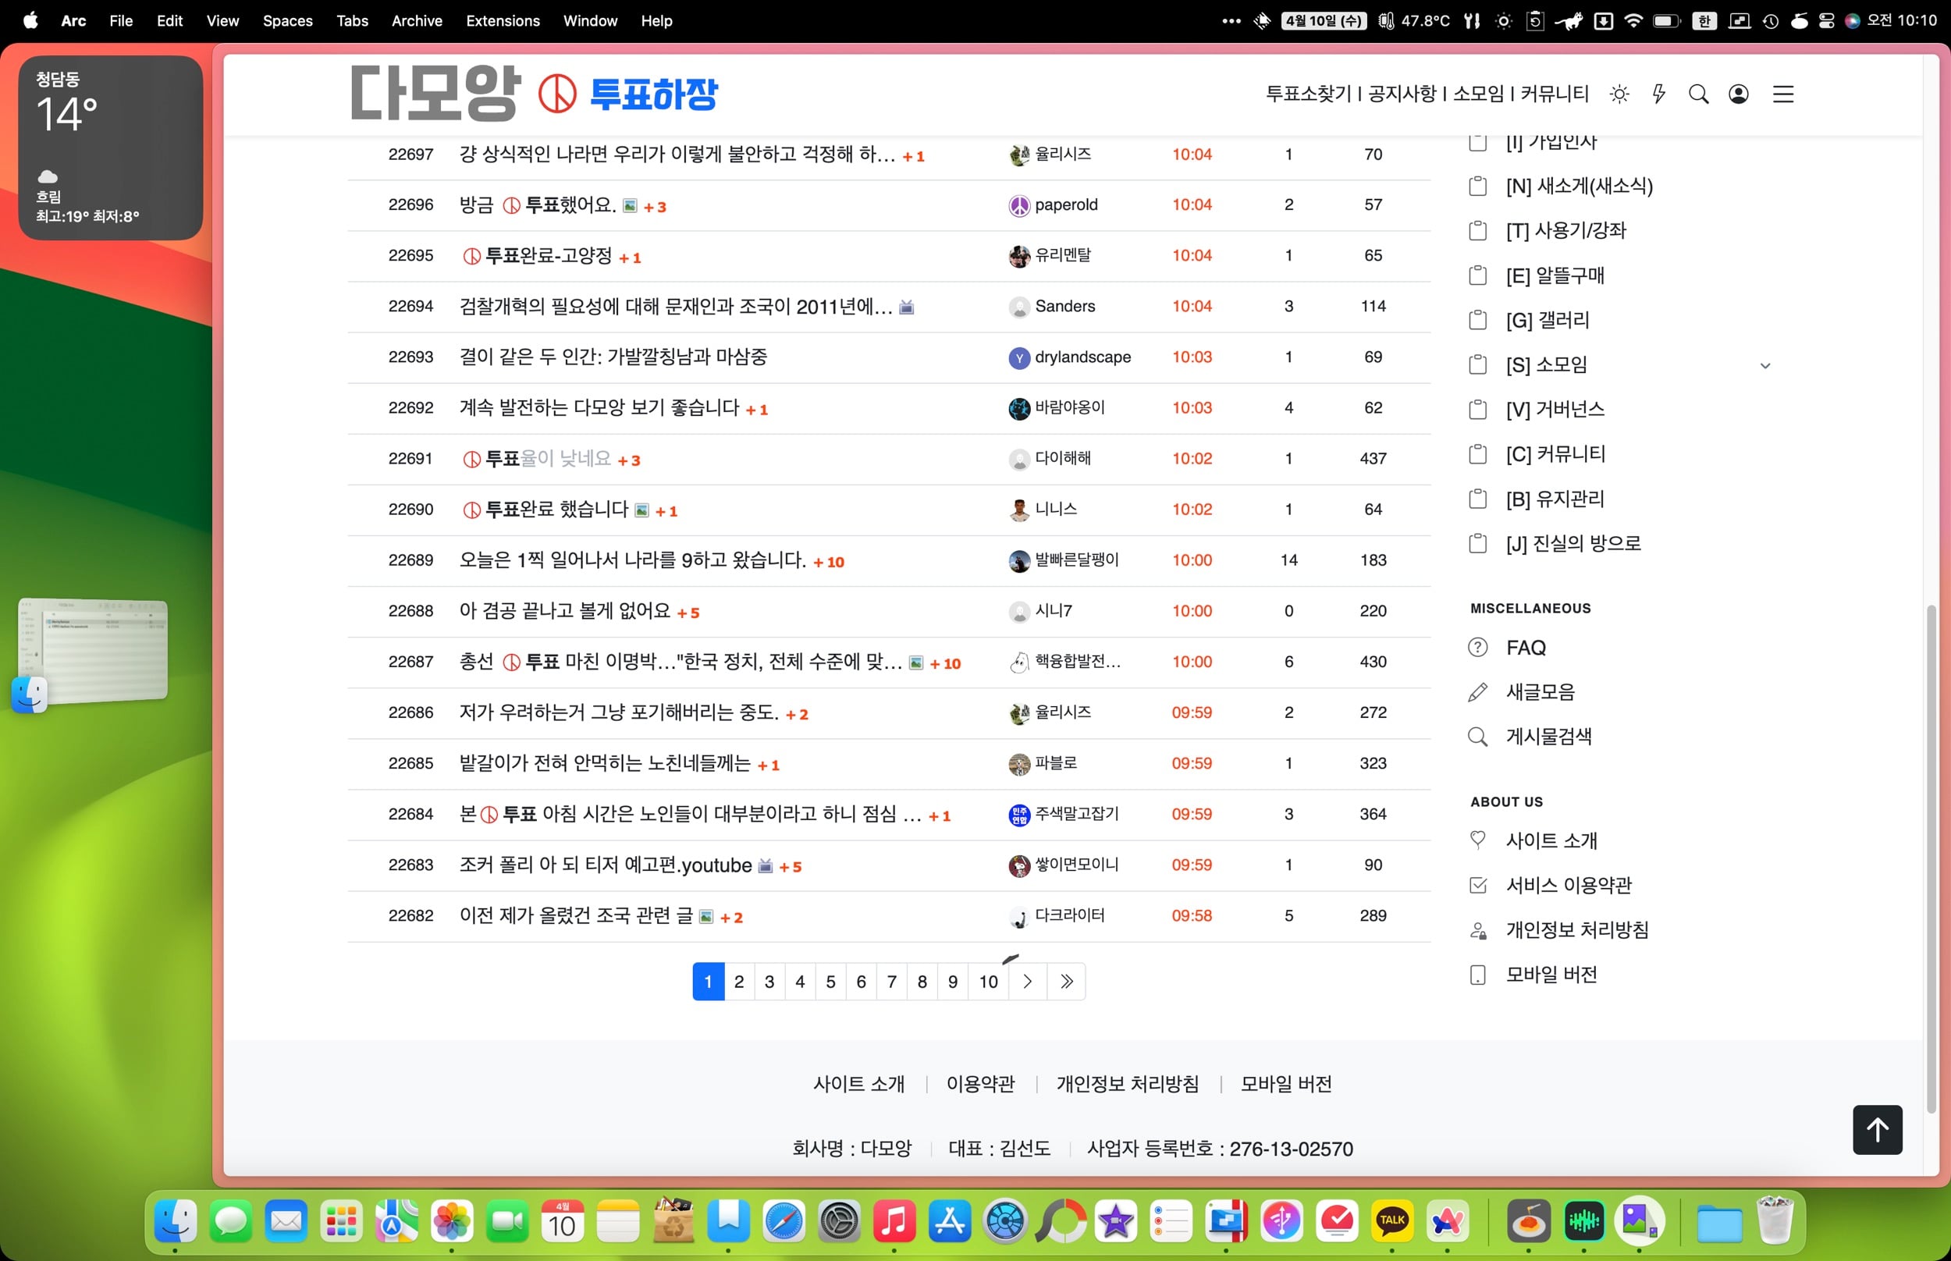Open FAQ question mark icon
The image size is (1951, 1261).
point(1478,648)
